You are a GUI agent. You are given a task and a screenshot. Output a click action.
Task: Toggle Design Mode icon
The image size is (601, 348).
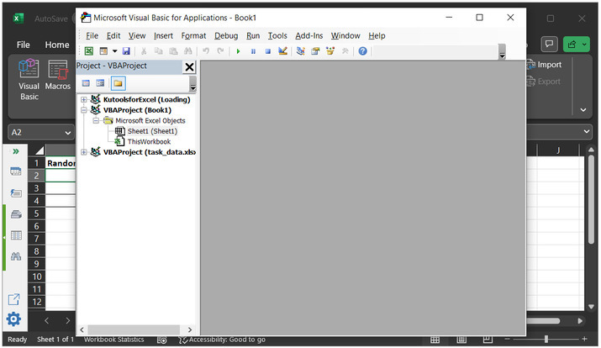click(283, 51)
